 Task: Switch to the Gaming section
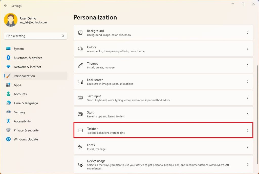pos(20,112)
